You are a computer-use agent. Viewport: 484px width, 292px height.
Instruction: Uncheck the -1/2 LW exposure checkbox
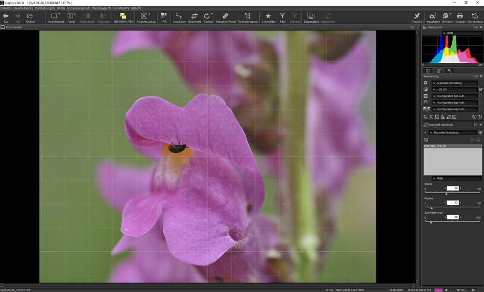481,90
